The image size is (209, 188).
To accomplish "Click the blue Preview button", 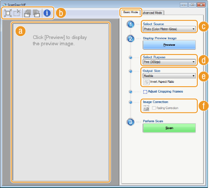I will [169, 45].
